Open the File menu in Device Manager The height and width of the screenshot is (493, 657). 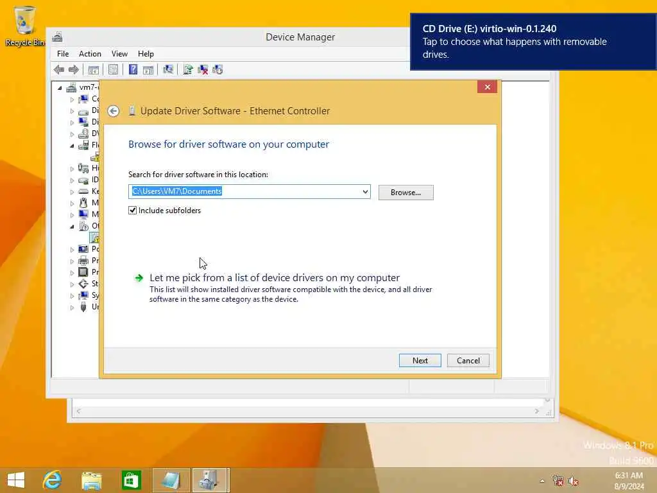[63, 54]
